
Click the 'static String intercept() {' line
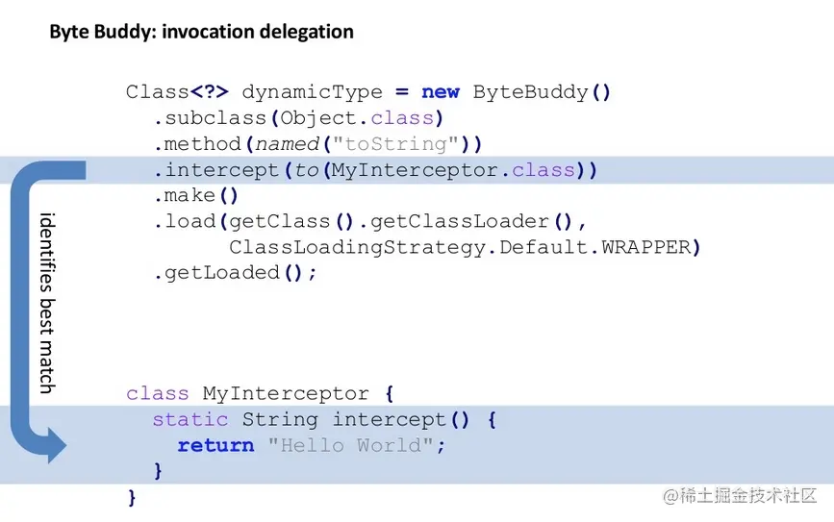[324, 419]
